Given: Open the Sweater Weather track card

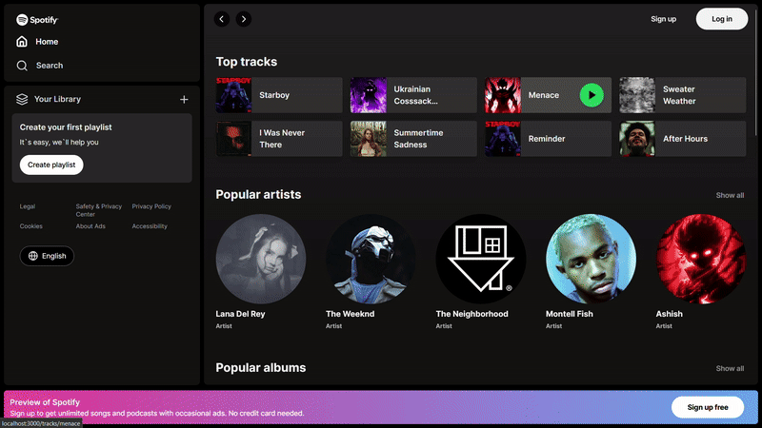Looking at the screenshot, I should pyautogui.click(x=683, y=95).
